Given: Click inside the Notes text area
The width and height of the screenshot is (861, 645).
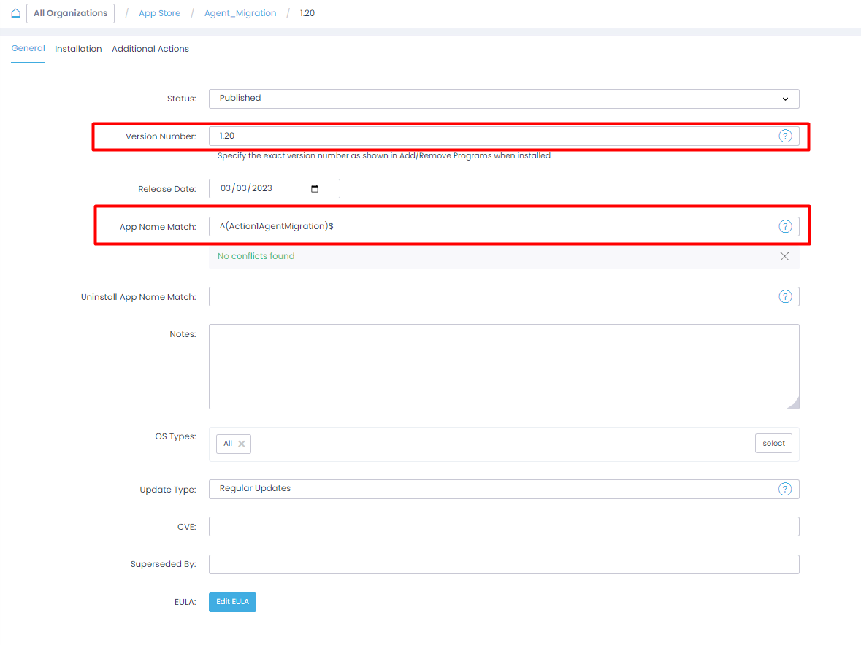Looking at the screenshot, I should [x=504, y=366].
